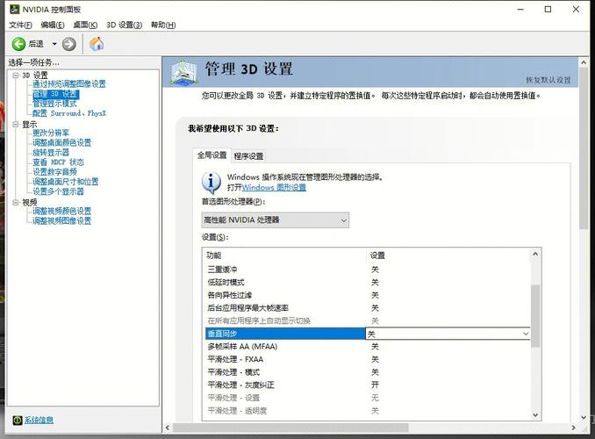Open 调整桌面颜色设置 in the tree
The image size is (595, 439).
pos(61,143)
